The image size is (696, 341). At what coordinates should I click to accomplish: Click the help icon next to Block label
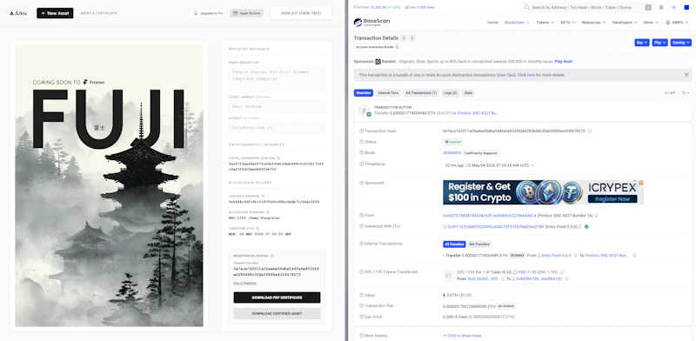tap(361, 152)
